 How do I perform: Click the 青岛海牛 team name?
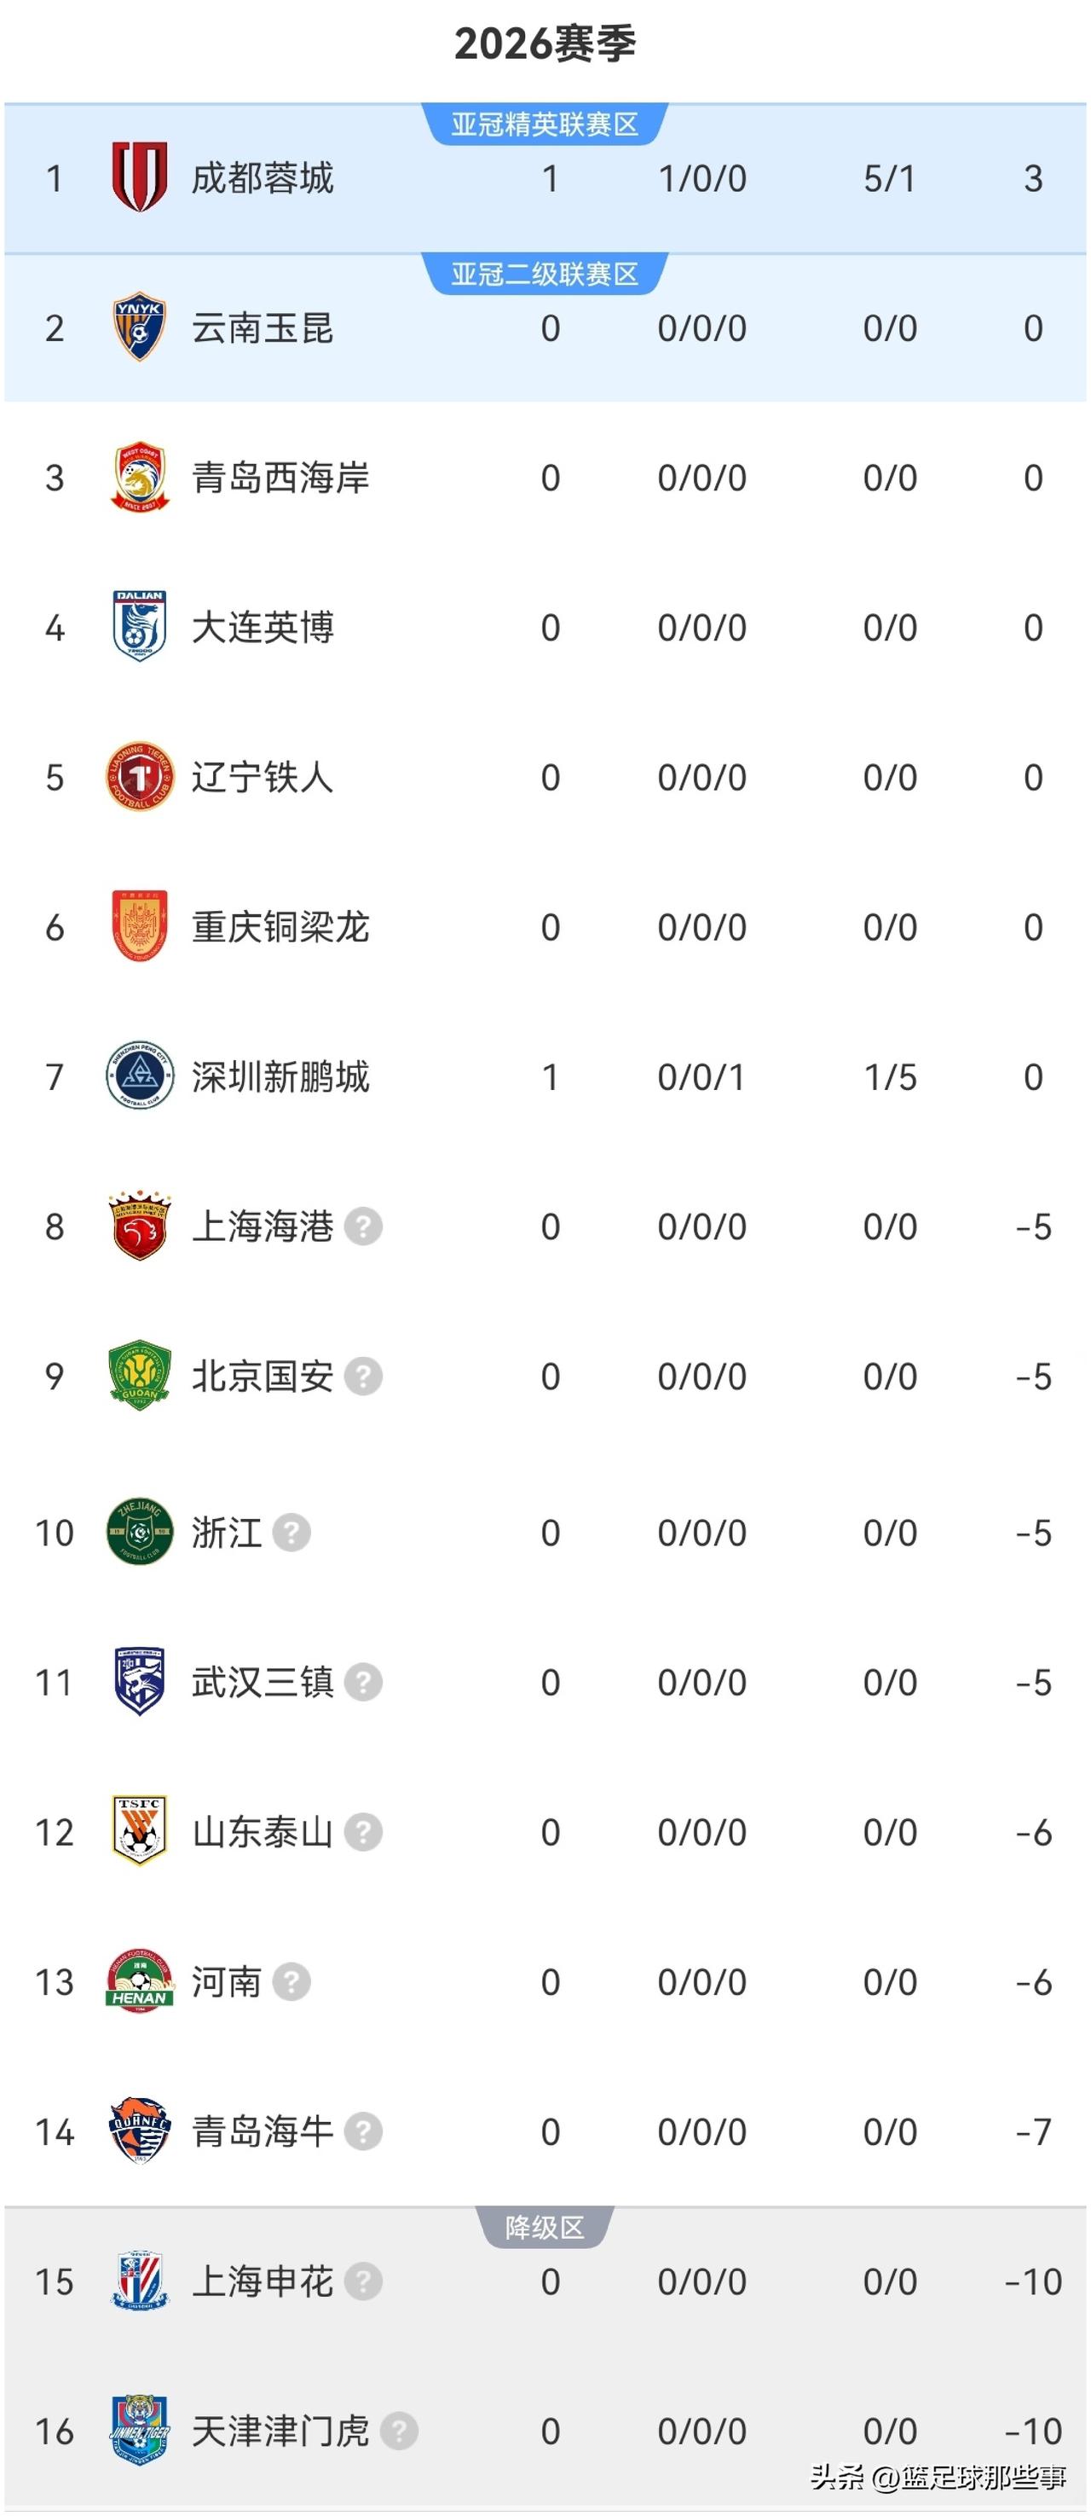[x=263, y=2131]
